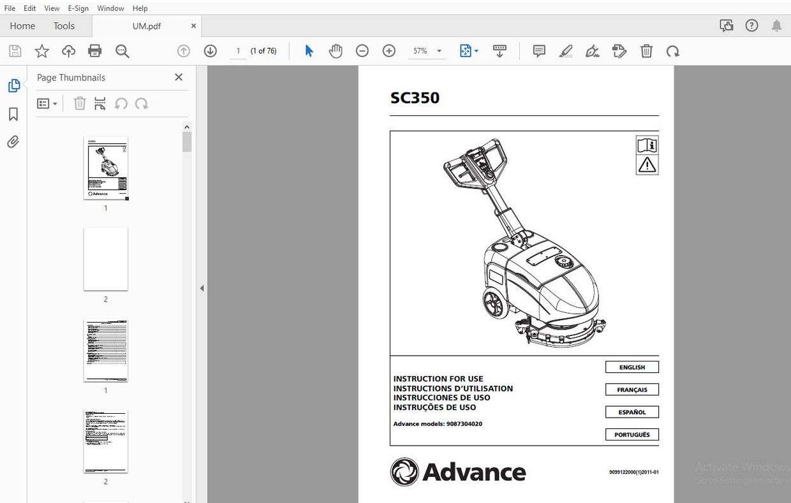This screenshot has height=503, width=791.
Task: Choose the FRANÇAIS language option
Action: coord(632,389)
